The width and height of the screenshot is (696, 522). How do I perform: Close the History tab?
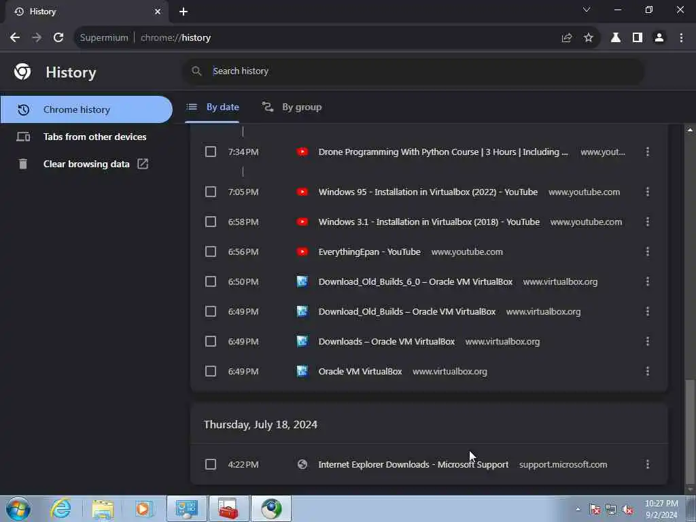[x=158, y=12]
